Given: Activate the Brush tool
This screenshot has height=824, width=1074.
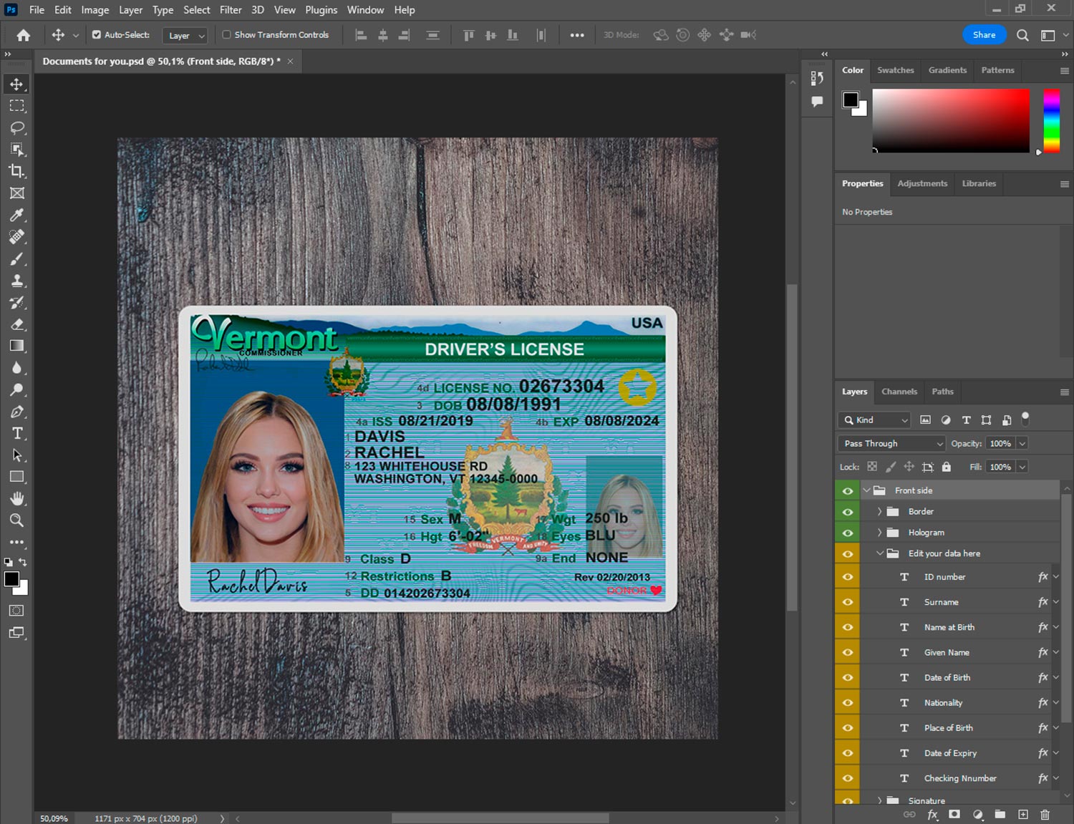Looking at the screenshot, I should [17, 258].
